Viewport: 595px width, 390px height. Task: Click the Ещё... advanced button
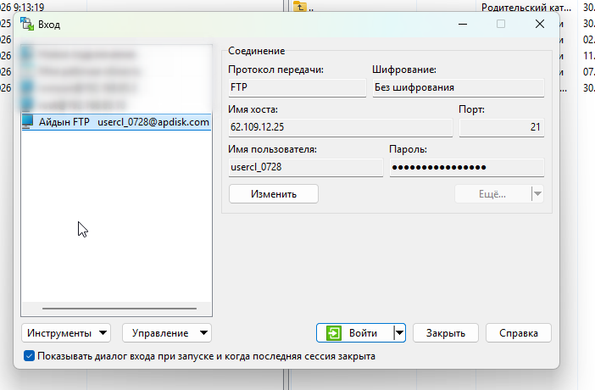(x=492, y=194)
